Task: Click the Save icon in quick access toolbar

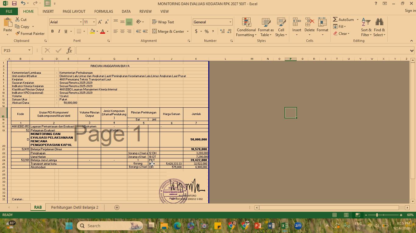Action: coord(14,4)
